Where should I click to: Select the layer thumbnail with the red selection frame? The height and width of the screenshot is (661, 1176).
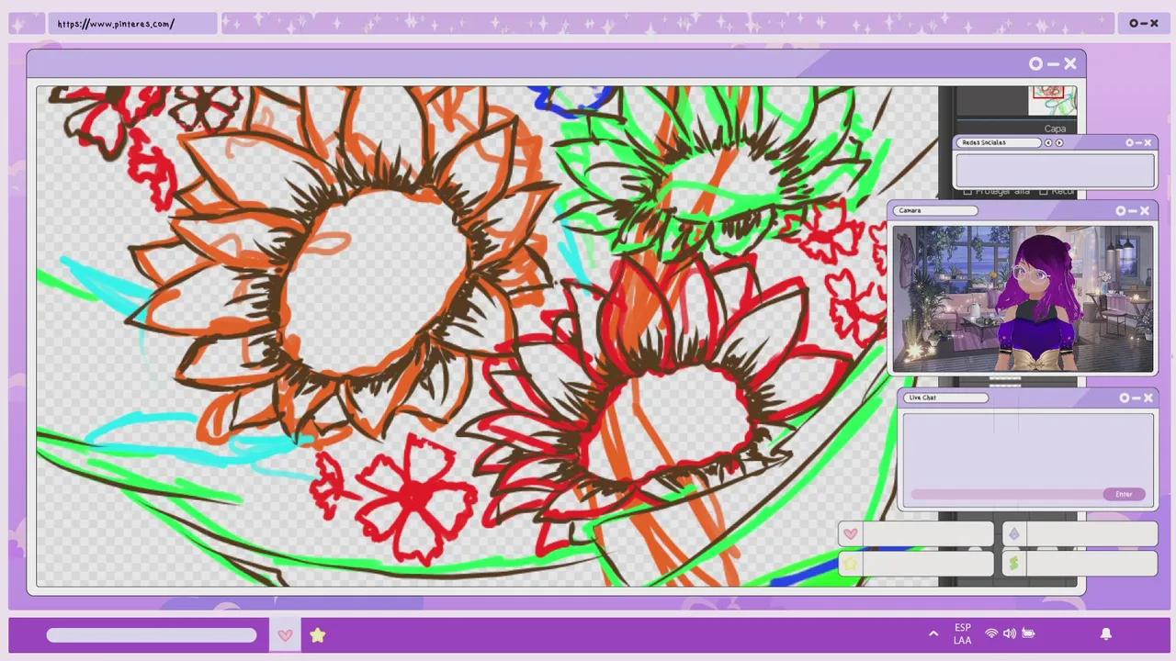click(x=1049, y=94)
